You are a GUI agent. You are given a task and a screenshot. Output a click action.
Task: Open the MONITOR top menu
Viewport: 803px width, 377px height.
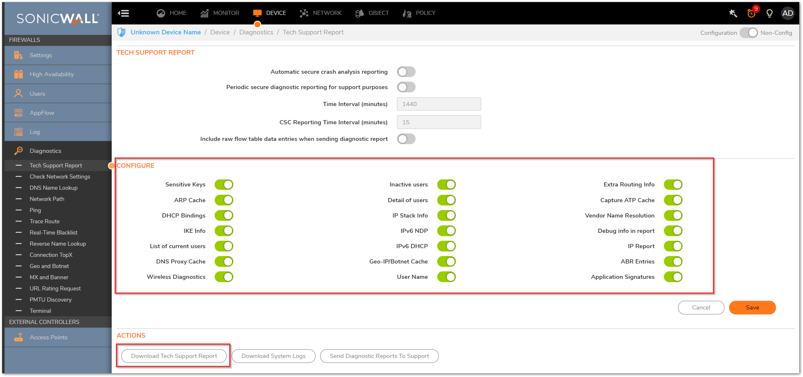coord(220,13)
